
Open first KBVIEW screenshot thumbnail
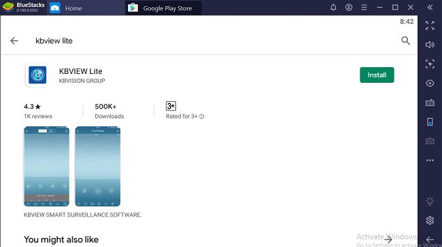click(46, 166)
